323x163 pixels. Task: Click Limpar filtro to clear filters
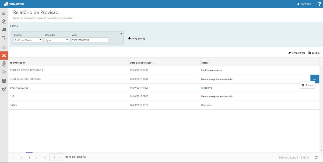(297, 53)
